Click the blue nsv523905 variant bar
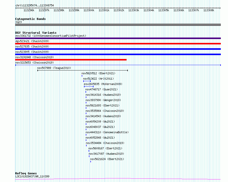 point(118,54)
